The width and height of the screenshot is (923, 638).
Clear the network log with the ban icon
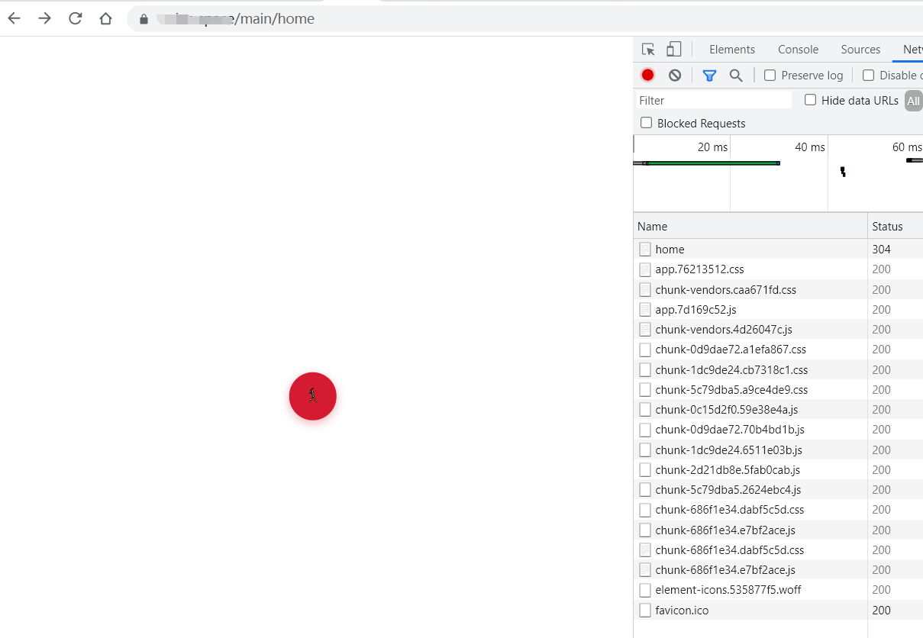coord(675,75)
